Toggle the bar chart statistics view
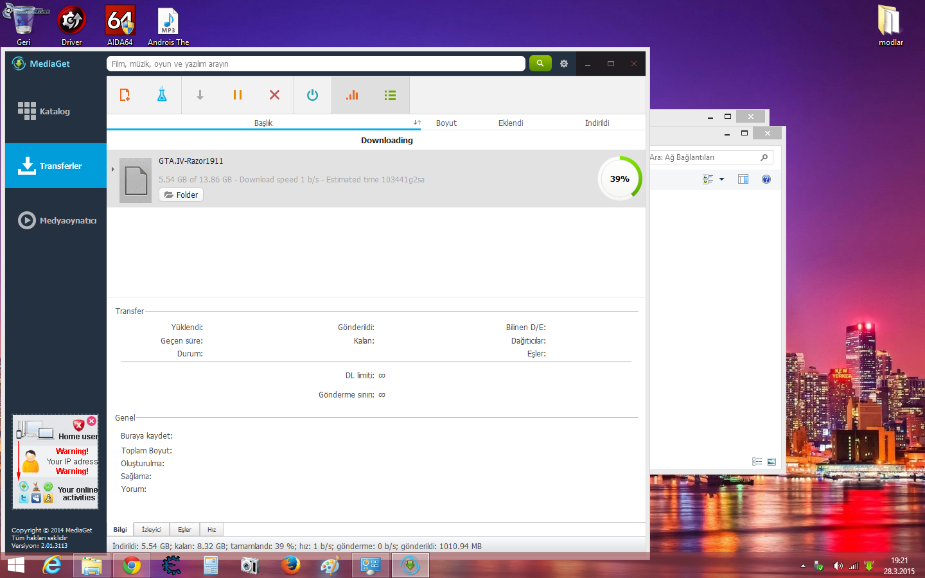The image size is (925, 578). (352, 95)
